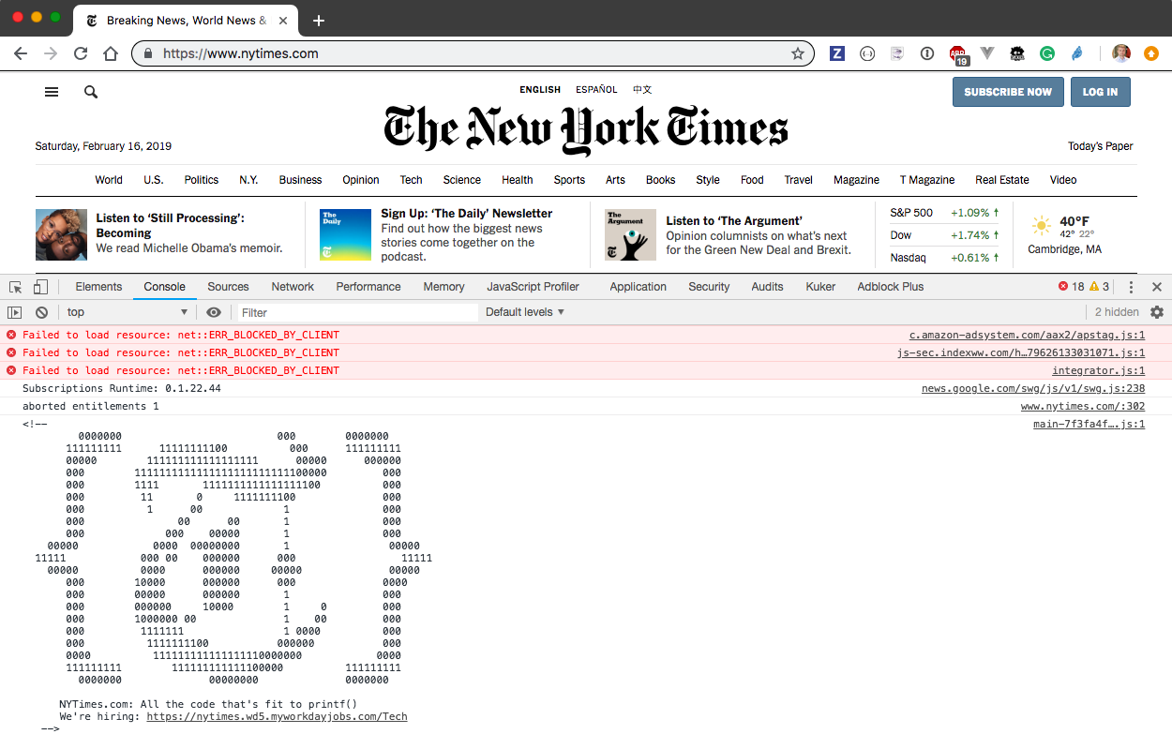Open the NYT search magnifier

[91, 92]
